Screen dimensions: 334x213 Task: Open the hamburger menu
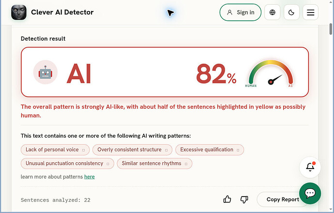click(x=311, y=13)
